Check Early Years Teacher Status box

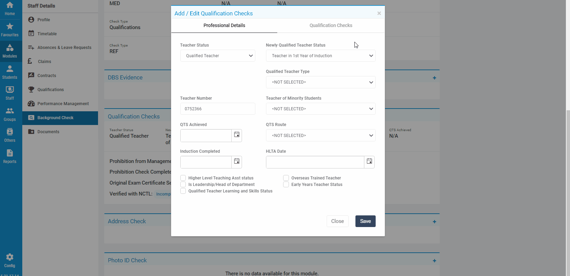point(286,185)
